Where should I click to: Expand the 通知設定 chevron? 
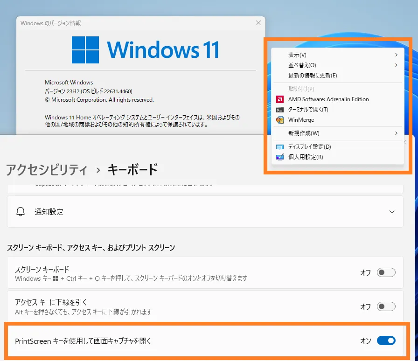click(391, 212)
